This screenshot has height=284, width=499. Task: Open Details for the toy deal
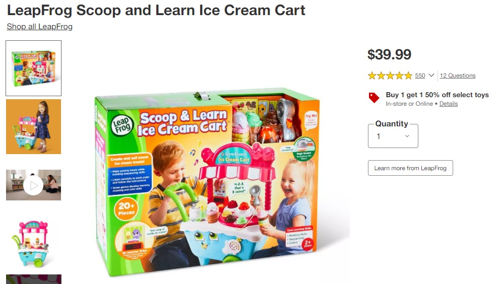(x=449, y=104)
